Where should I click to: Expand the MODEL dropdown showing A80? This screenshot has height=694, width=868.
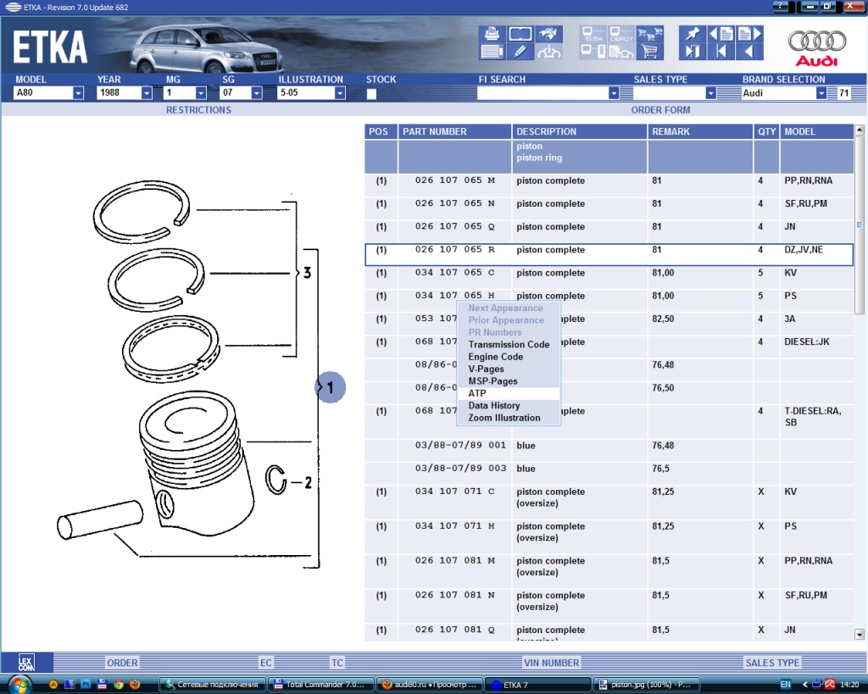78,93
